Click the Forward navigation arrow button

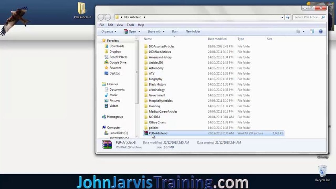[108, 17]
